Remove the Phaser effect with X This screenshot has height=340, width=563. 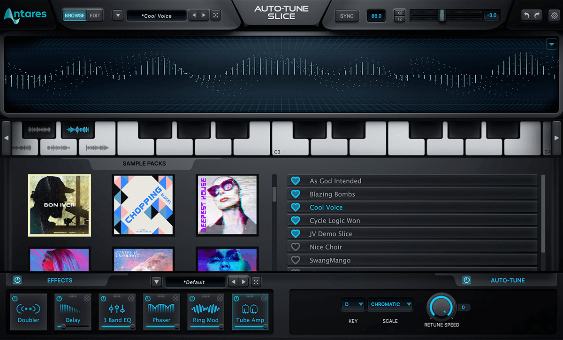tap(175, 299)
